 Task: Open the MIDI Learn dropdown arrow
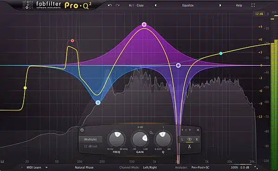47,167
